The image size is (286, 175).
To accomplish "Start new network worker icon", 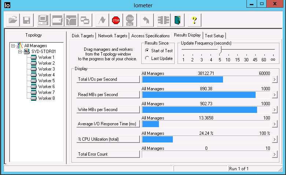I will 71,20.
